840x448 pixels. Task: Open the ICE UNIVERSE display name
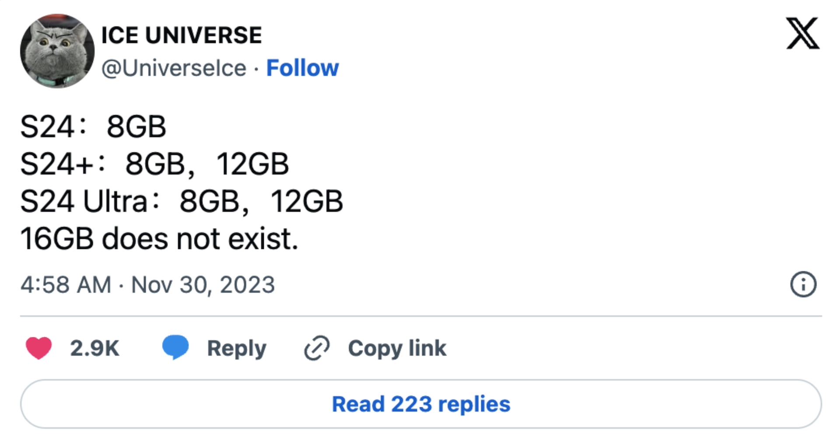(x=182, y=35)
